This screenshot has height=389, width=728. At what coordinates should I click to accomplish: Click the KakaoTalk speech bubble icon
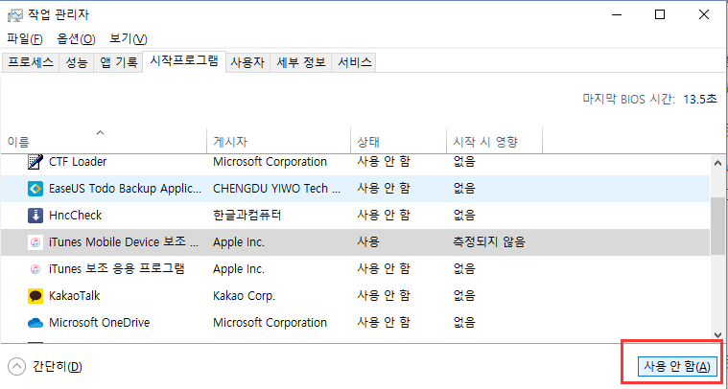point(35,296)
